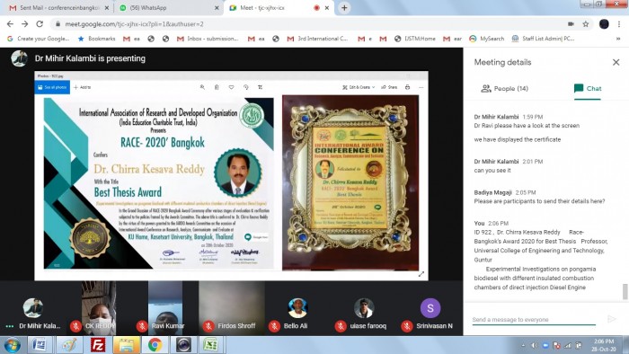Switch to the People (14) tab
This screenshot has height=354, width=629.
coord(505,89)
